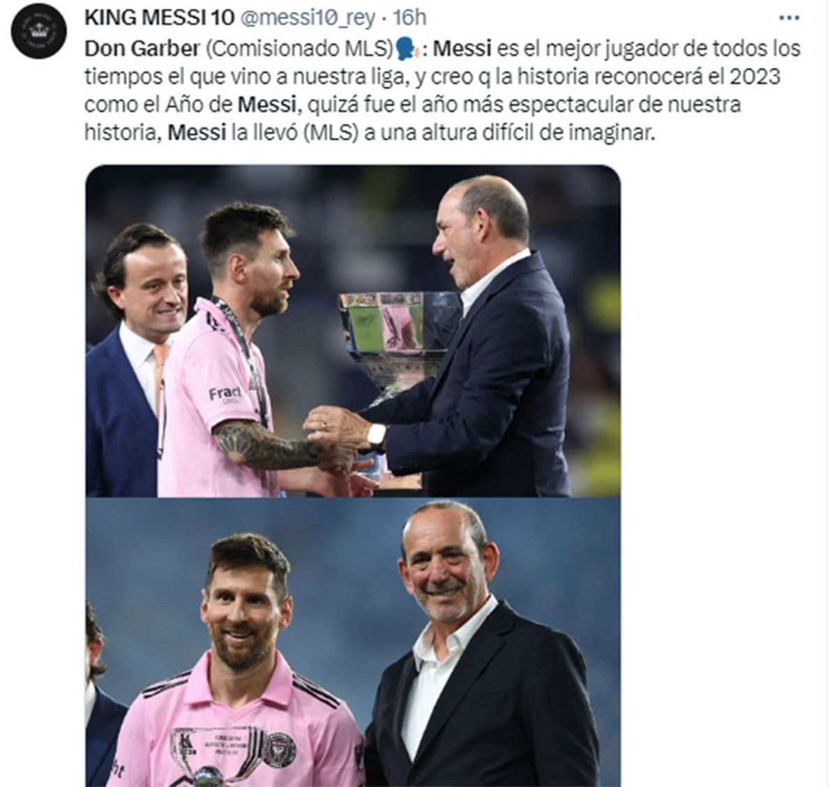Click the bold "Don Garber" text
The height and width of the screenshot is (787, 837).
coord(142,49)
